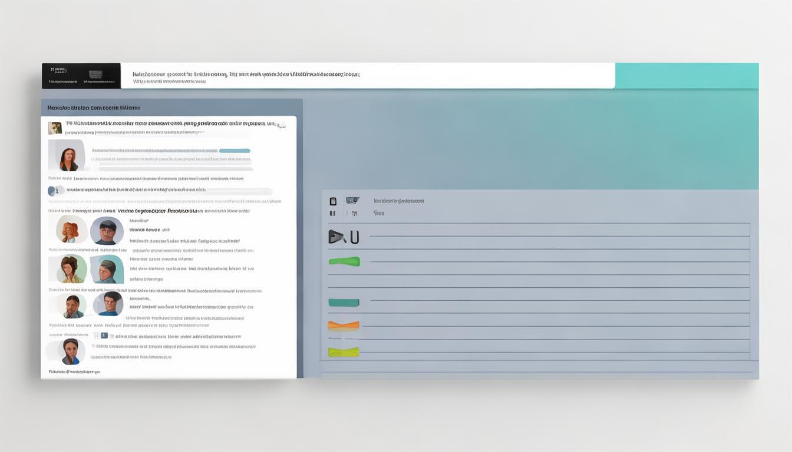Pick the orange marker in right panel
792x452 pixels.
[344, 325]
